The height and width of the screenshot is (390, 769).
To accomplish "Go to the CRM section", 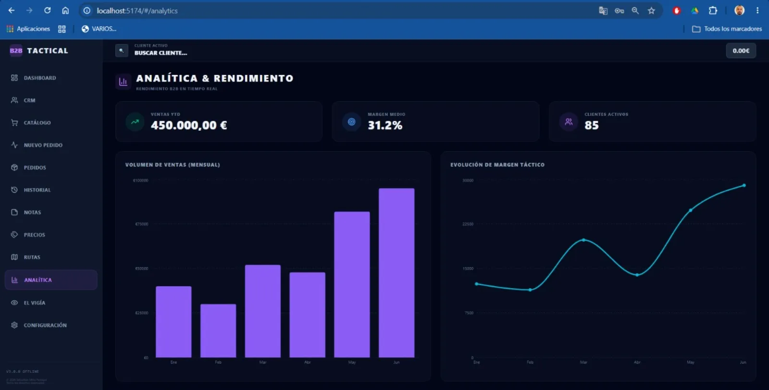I will coord(51,100).
